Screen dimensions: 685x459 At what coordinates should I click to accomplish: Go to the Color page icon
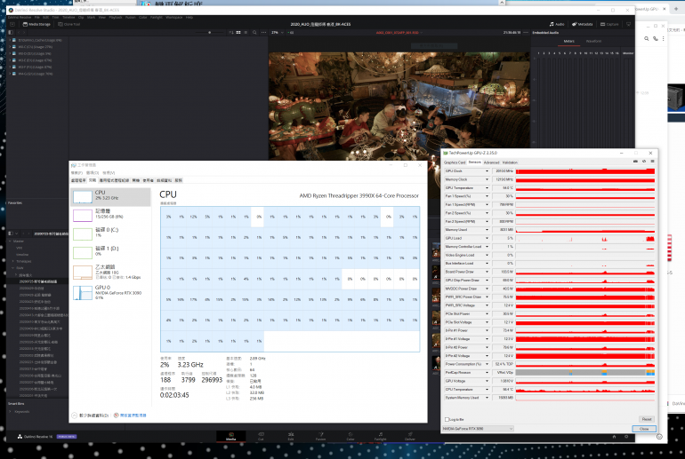350,436
